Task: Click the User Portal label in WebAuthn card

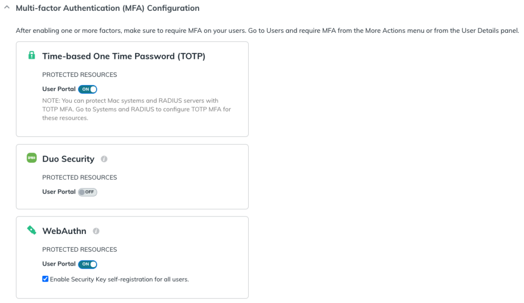Action: 59,264
